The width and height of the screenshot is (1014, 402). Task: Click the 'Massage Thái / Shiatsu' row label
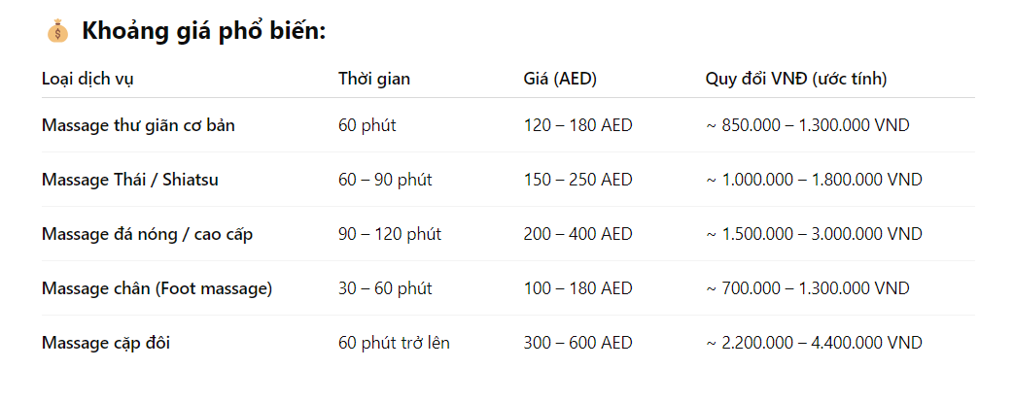tap(130, 180)
